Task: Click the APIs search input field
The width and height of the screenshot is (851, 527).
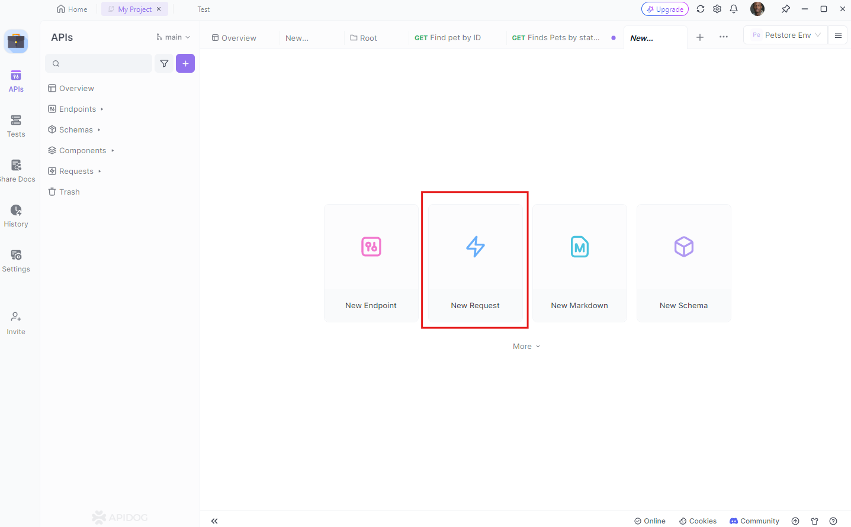Action: pyautogui.click(x=99, y=63)
